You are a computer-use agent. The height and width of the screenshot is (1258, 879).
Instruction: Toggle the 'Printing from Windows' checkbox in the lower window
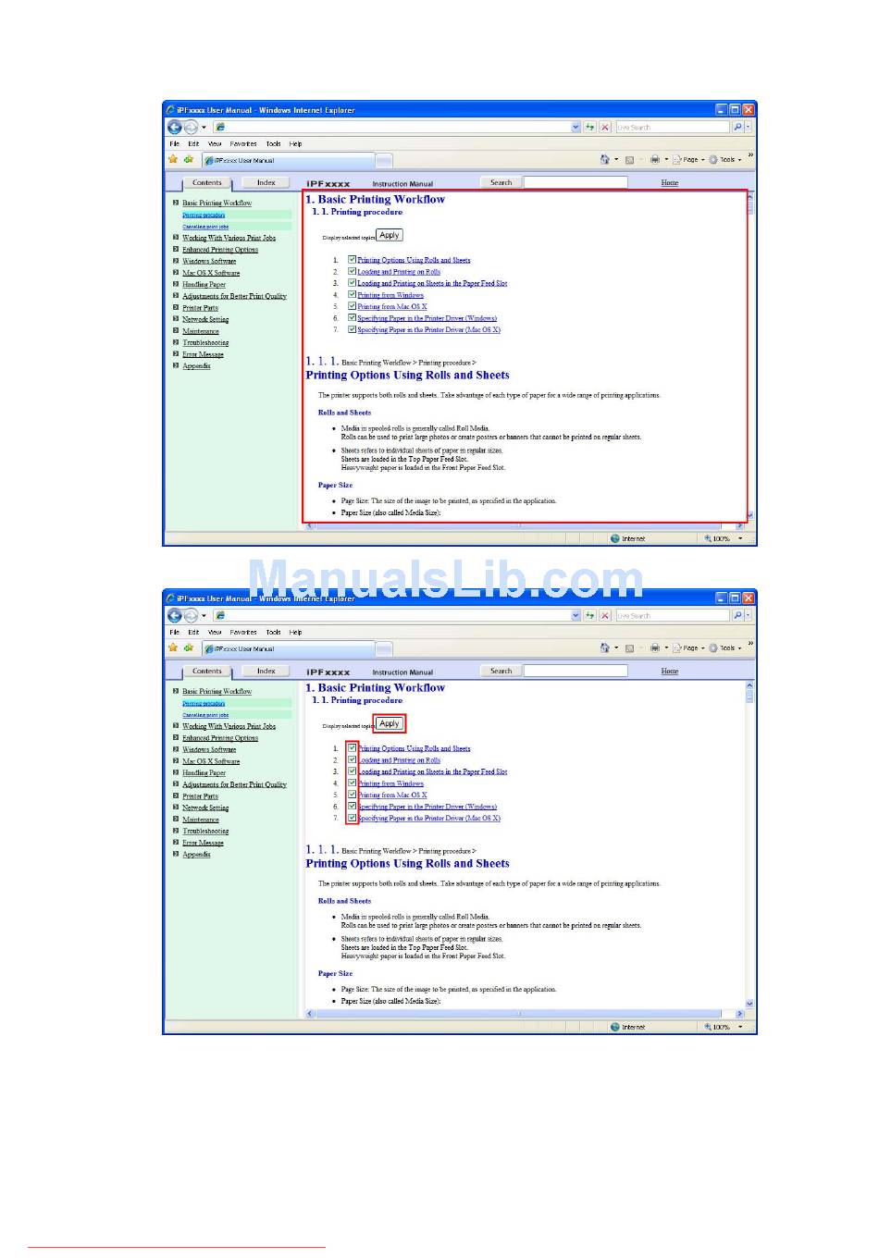(352, 783)
